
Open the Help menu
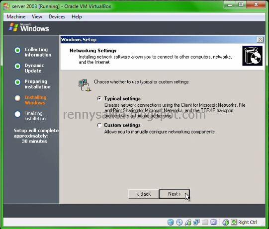(77, 16)
